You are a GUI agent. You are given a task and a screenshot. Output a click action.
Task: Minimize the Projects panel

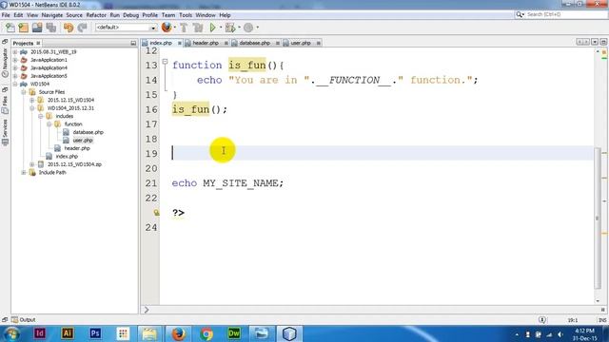[133, 43]
